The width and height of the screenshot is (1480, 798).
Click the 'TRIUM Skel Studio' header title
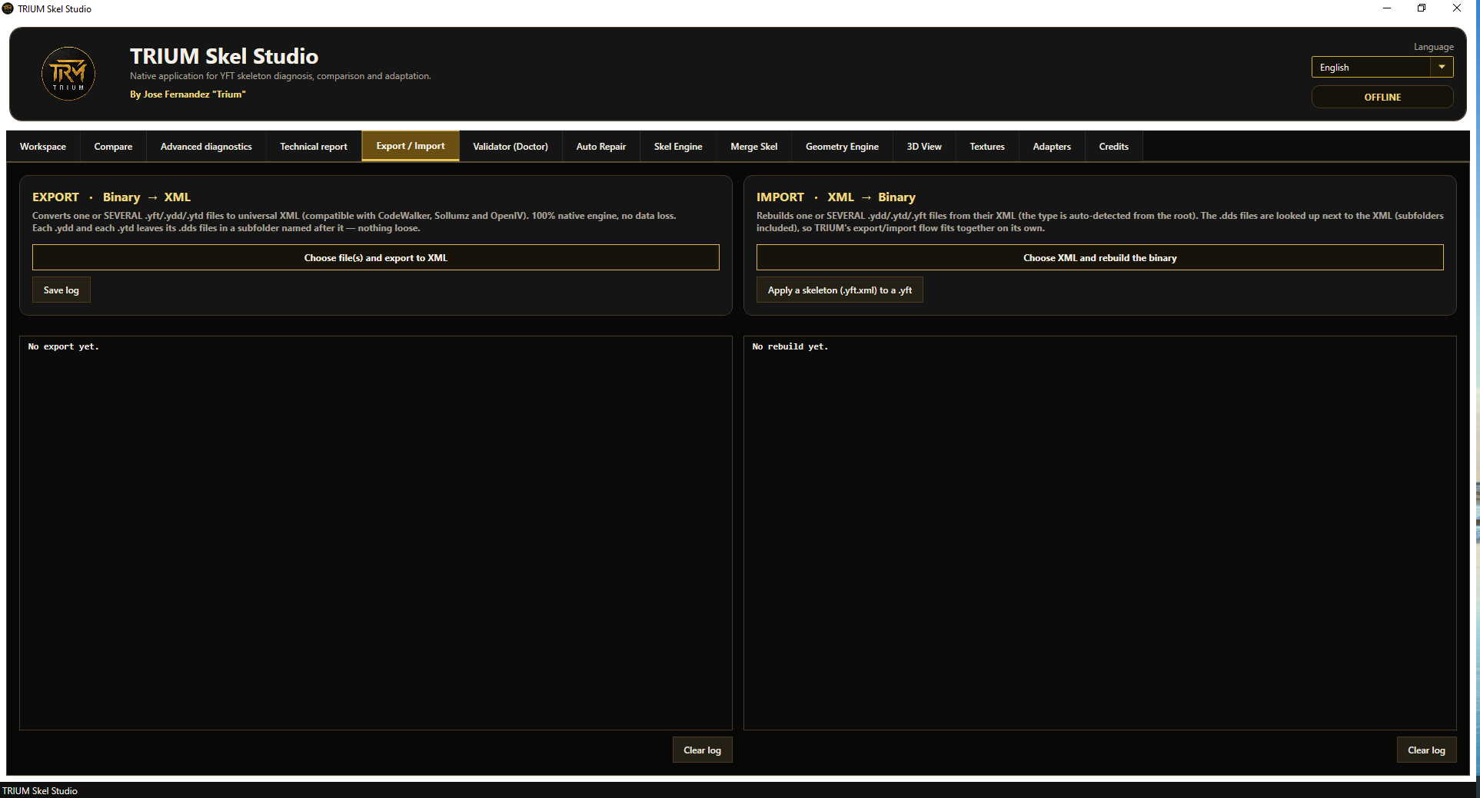pos(224,56)
